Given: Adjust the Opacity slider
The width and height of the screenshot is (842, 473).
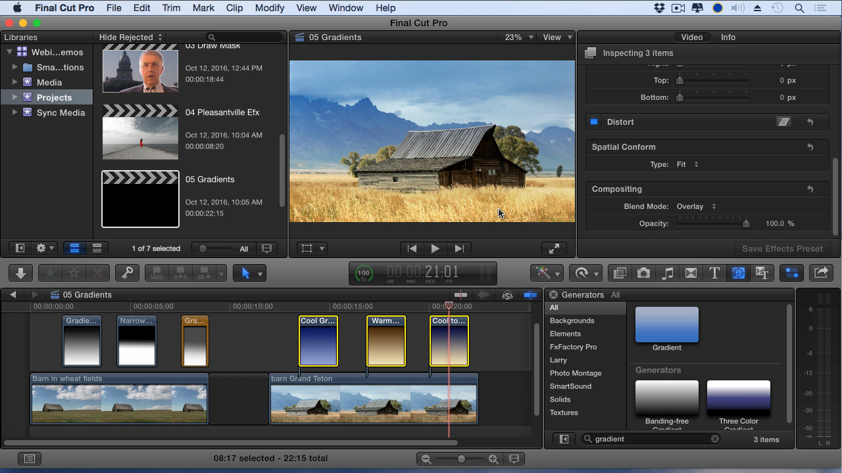Looking at the screenshot, I should coord(746,223).
